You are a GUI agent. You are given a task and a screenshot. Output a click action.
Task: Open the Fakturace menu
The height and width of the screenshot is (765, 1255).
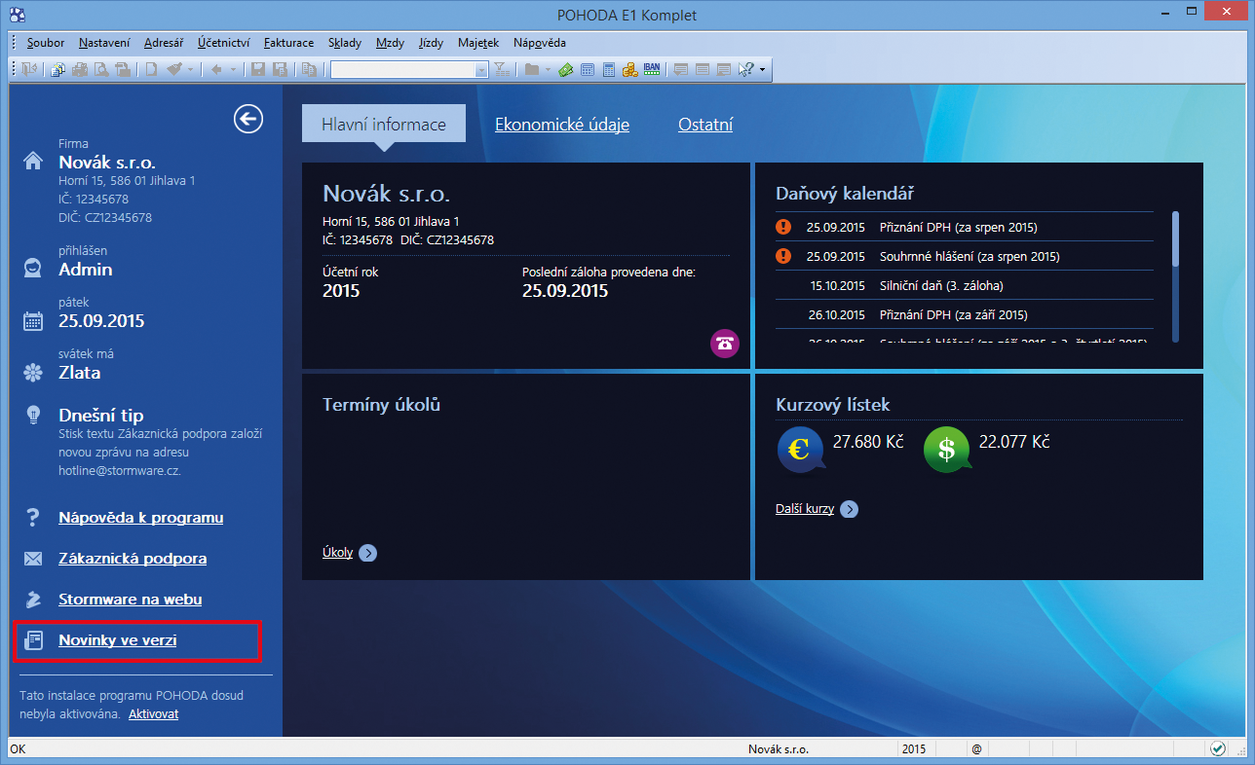(x=288, y=43)
